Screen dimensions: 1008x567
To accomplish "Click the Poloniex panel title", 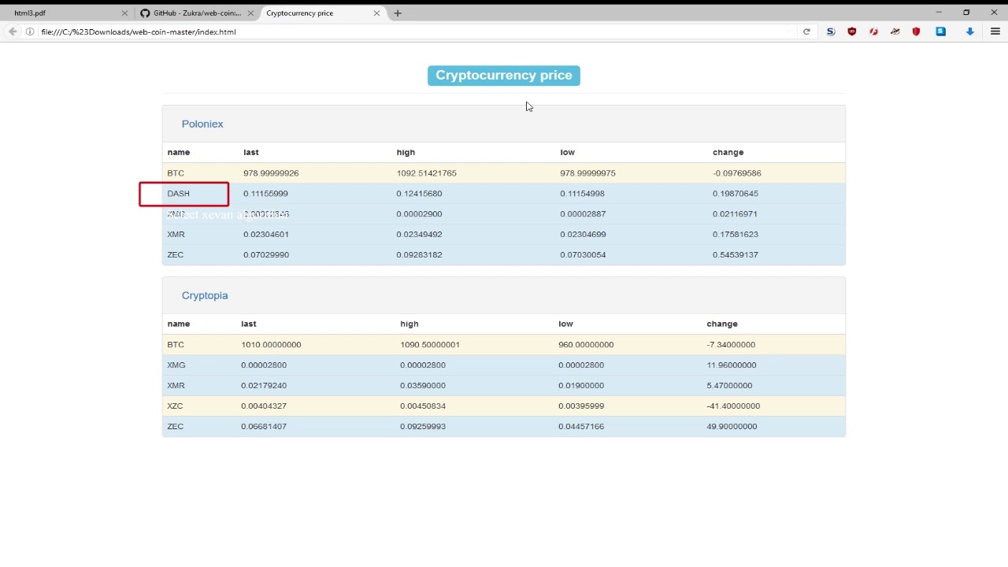I will [202, 124].
